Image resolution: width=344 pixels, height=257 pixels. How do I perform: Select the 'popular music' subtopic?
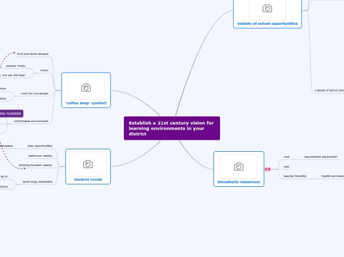(16, 65)
